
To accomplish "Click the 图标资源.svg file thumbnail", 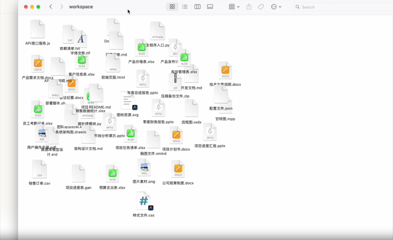I will click(128, 101).
